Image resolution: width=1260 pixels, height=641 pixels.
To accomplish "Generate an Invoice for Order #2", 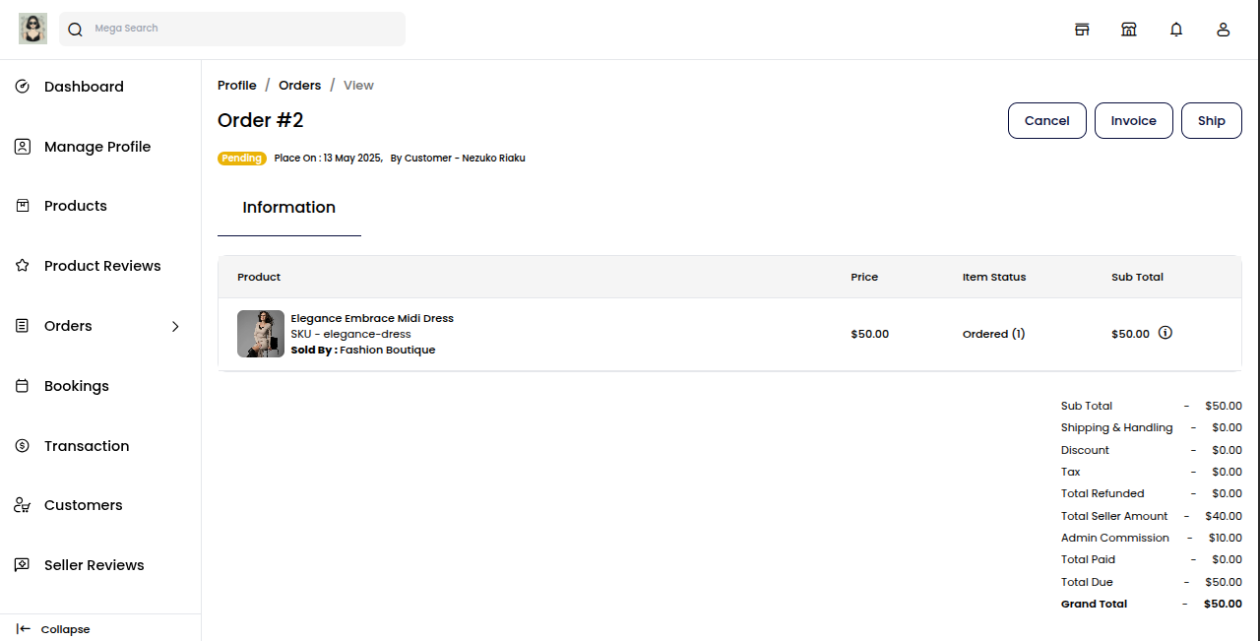I will [1133, 120].
